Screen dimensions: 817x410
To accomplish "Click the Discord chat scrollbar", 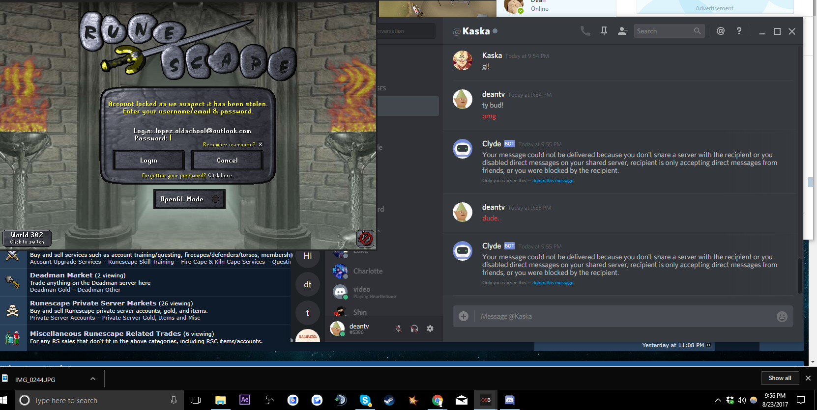I will [x=799, y=276].
